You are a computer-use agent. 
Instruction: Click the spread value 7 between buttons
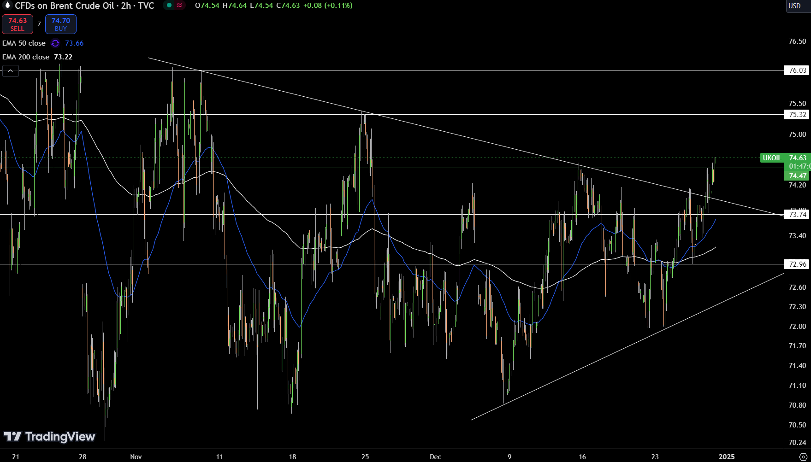pos(39,24)
